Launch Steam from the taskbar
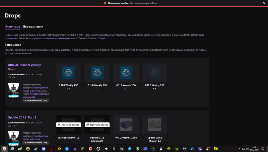268x152 pixels. (x=36, y=149)
